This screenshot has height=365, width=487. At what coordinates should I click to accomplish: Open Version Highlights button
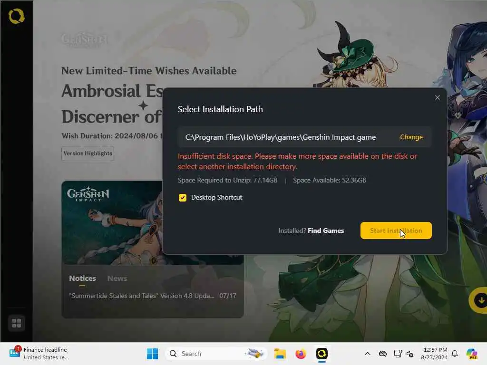[x=88, y=154]
